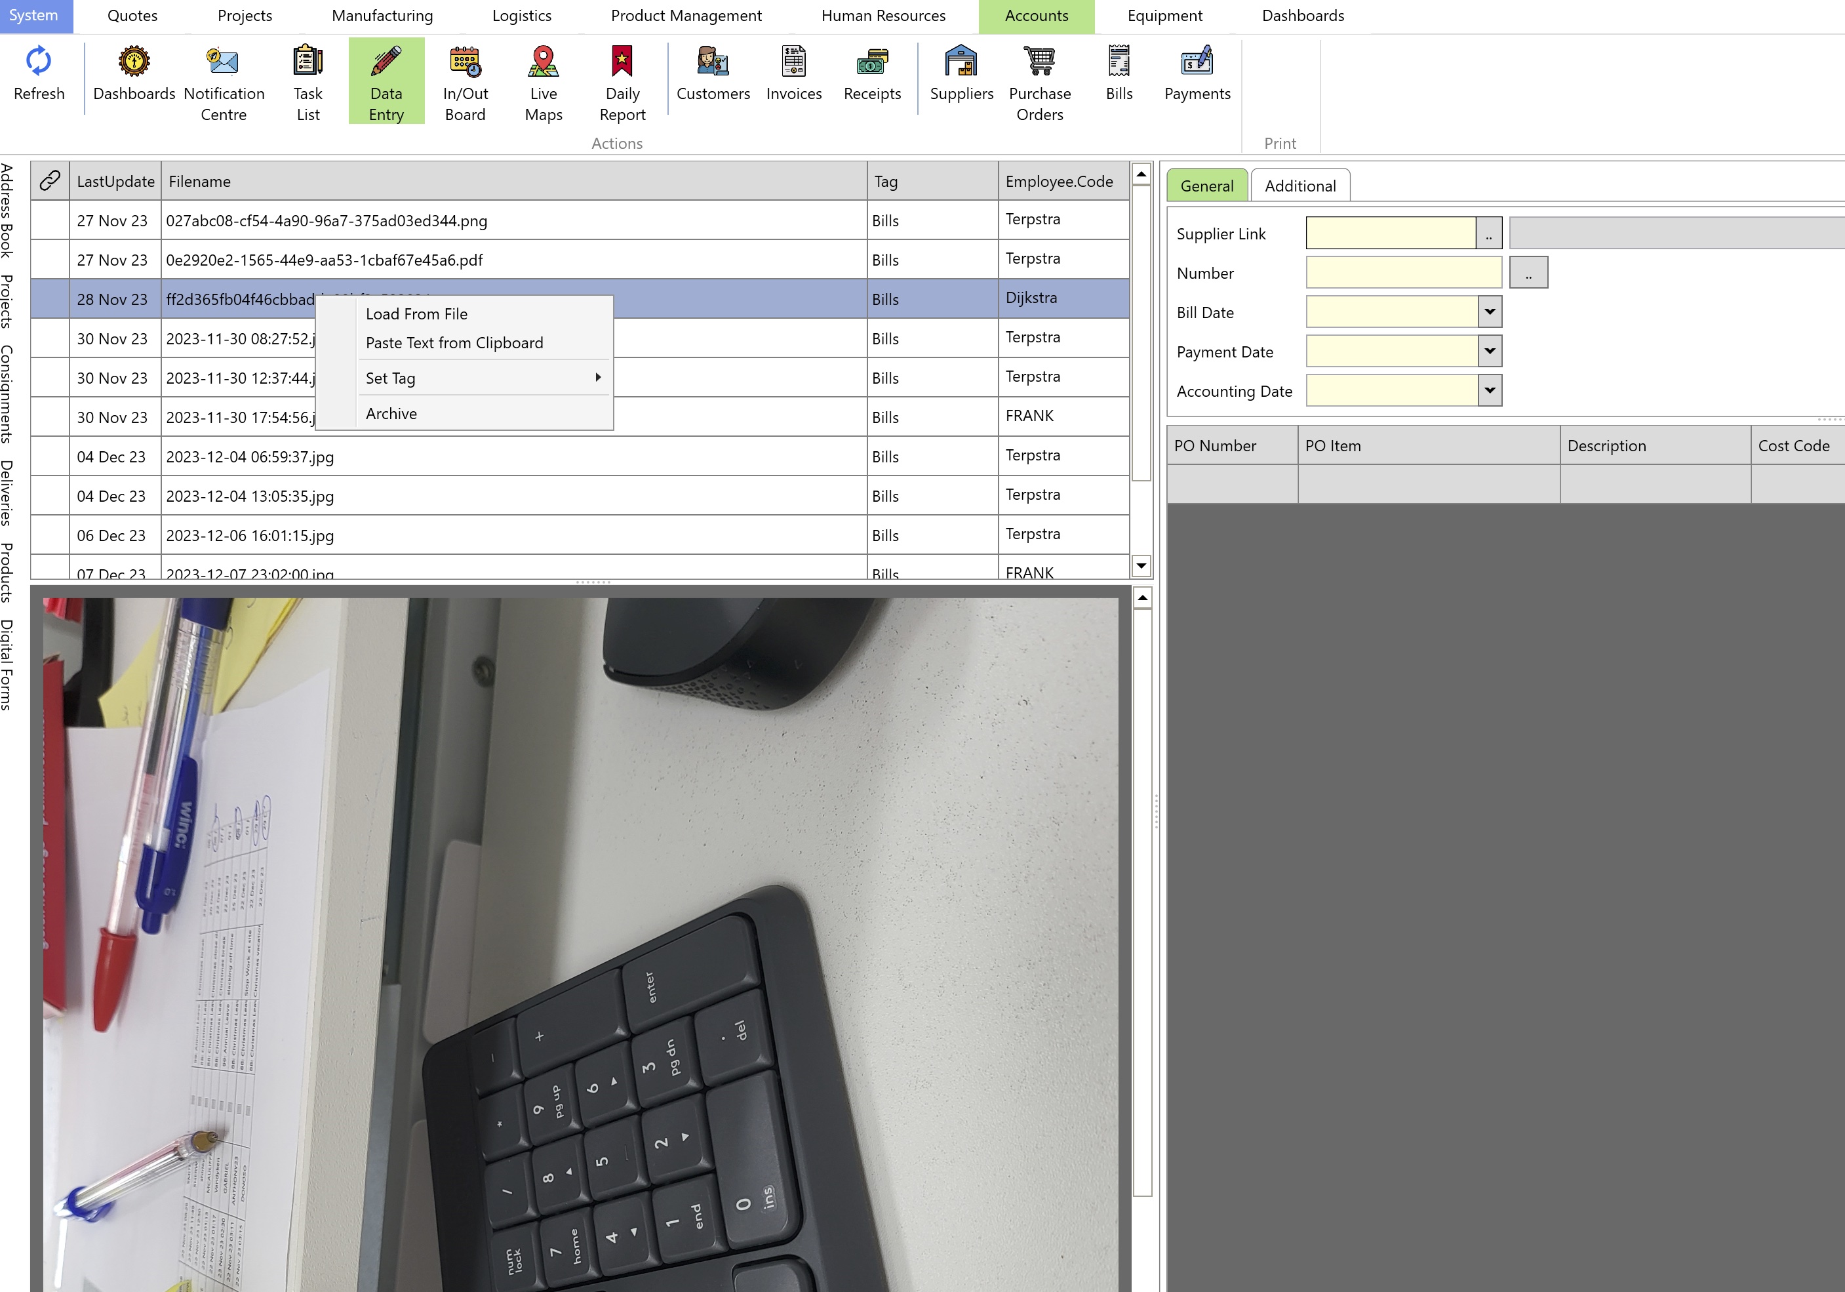1845x1292 pixels.
Task: Open the Daily Report
Action: point(622,82)
